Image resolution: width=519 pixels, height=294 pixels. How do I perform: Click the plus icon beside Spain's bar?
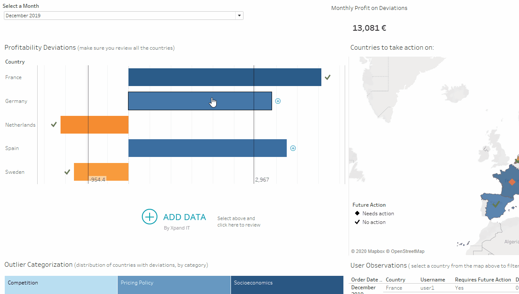tap(293, 148)
